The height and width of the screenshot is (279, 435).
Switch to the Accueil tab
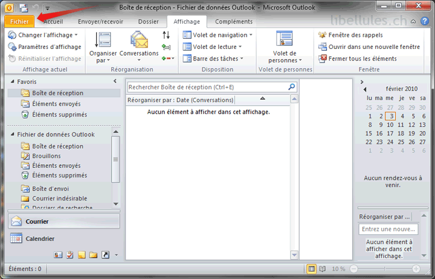[x=53, y=22]
